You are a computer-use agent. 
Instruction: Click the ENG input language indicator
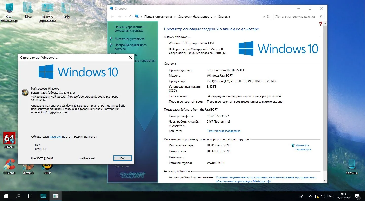click(x=330, y=196)
